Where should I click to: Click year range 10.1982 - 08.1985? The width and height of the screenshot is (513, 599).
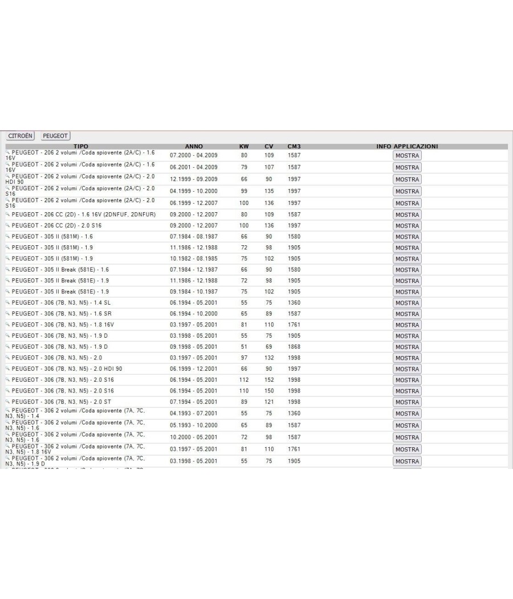pyautogui.click(x=194, y=258)
